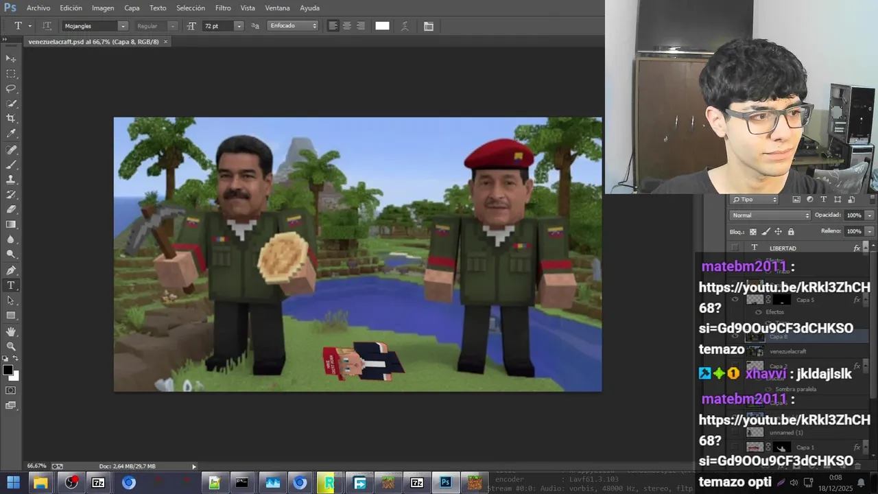Select the Rectangle shape tool
The height and width of the screenshot is (494, 878).
tap(11, 316)
